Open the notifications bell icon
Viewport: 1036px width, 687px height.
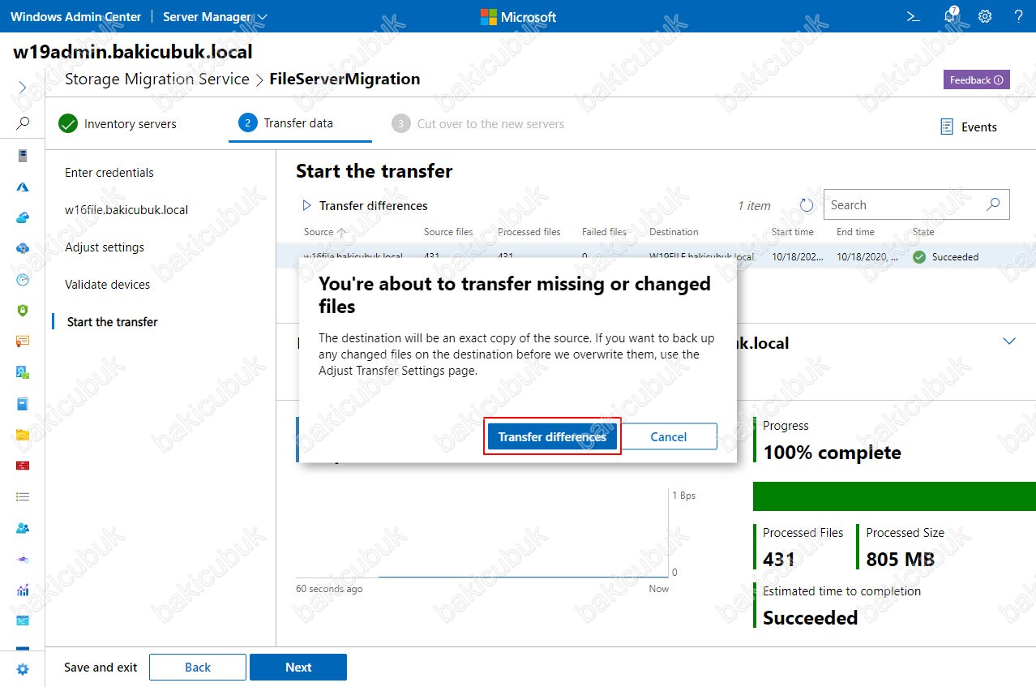950,16
